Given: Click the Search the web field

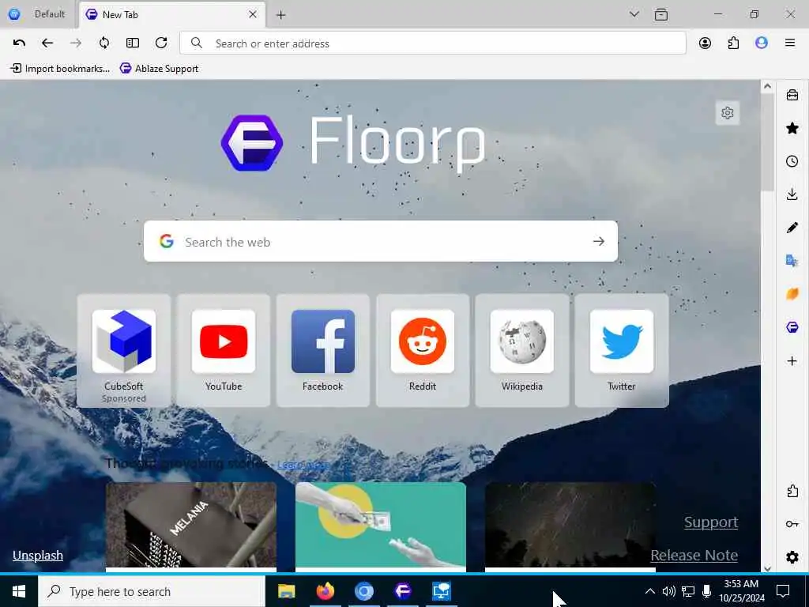Looking at the screenshot, I should point(380,241).
